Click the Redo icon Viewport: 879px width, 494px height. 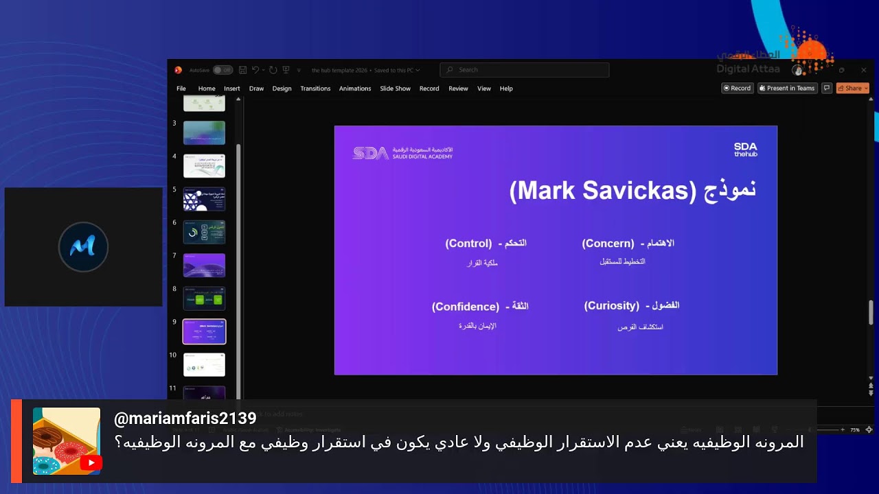point(273,70)
